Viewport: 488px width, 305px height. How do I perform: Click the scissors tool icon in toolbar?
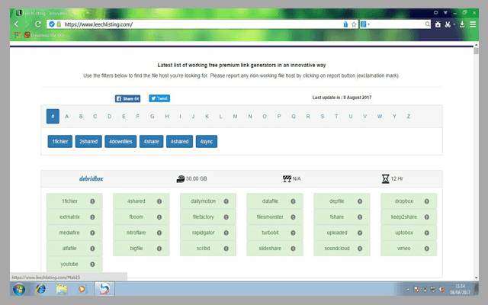[x=448, y=24]
